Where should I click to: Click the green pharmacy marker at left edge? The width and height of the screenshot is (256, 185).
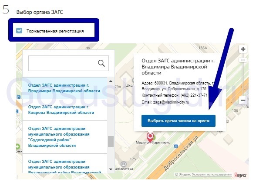pyautogui.click(x=17, y=147)
